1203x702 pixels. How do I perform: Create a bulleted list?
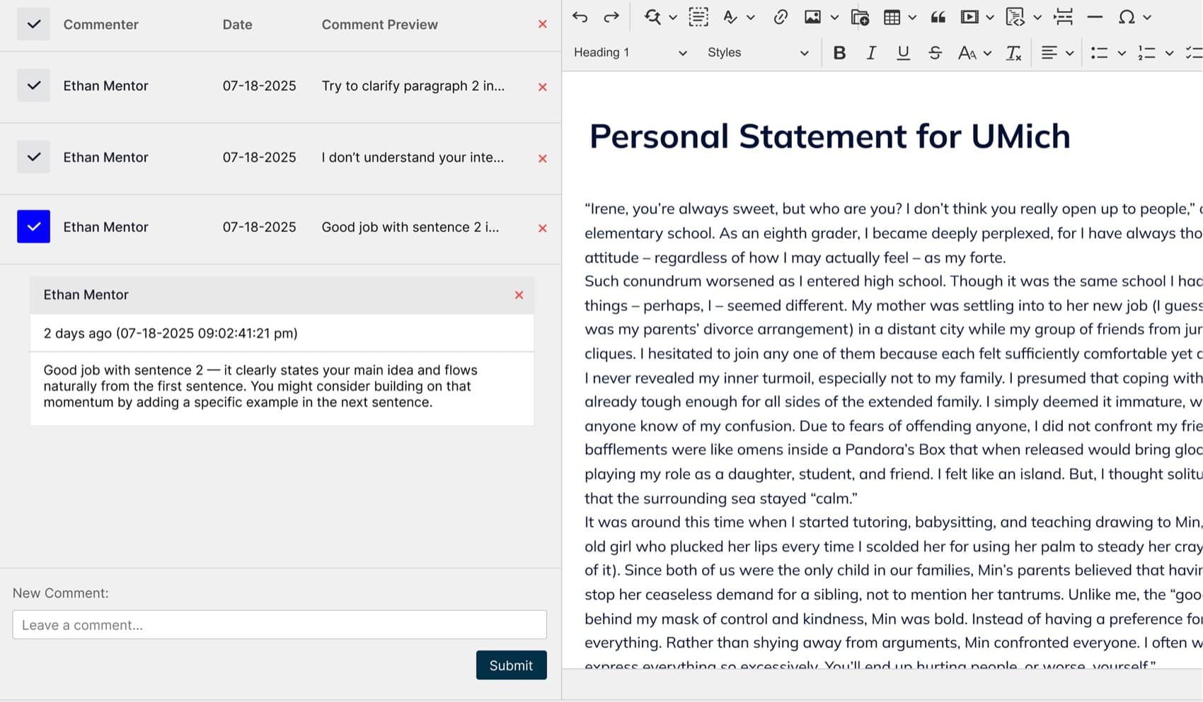(x=1099, y=52)
